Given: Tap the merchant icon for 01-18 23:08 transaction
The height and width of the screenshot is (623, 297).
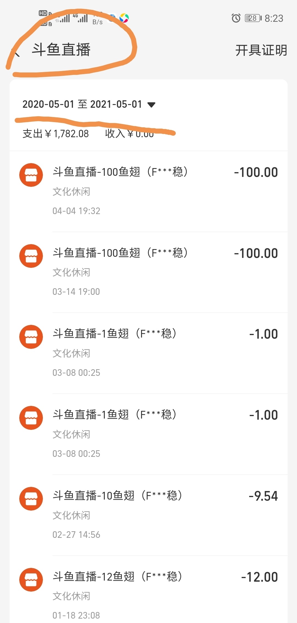Looking at the screenshot, I should (31, 580).
